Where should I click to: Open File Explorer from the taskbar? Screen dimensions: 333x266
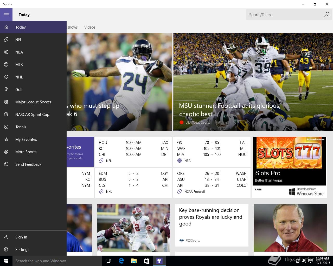(134, 261)
